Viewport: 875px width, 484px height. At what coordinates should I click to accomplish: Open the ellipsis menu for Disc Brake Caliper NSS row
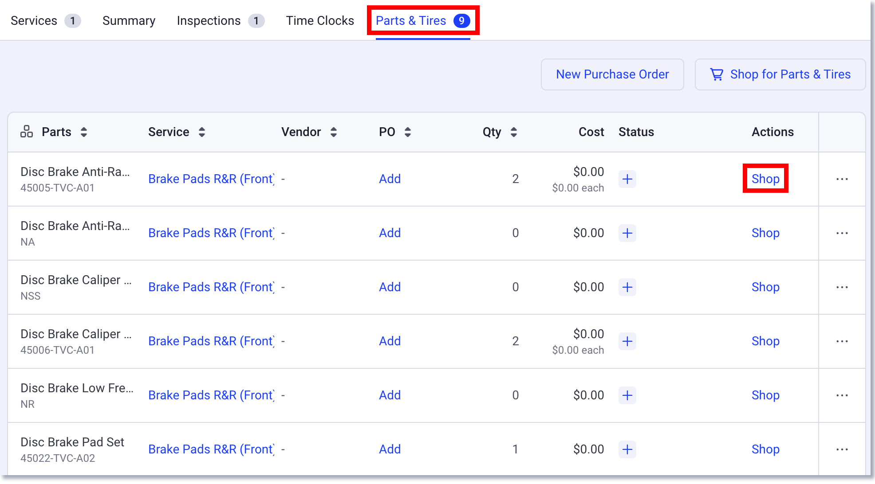[x=842, y=287]
